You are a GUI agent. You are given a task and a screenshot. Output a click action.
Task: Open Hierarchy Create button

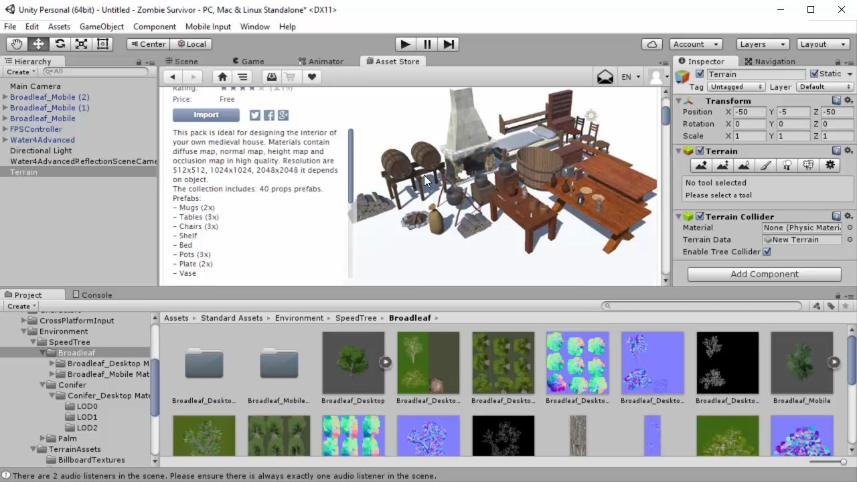pyautogui.click(x=21, y=72)
